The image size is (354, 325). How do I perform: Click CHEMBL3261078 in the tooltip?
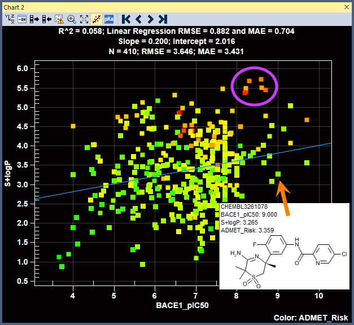pyautogui.click(x=244, y=207)
